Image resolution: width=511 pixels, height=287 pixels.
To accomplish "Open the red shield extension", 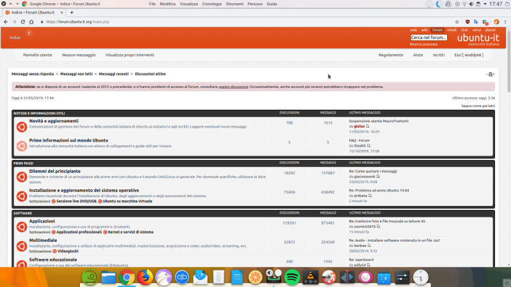I will point(468,22).
